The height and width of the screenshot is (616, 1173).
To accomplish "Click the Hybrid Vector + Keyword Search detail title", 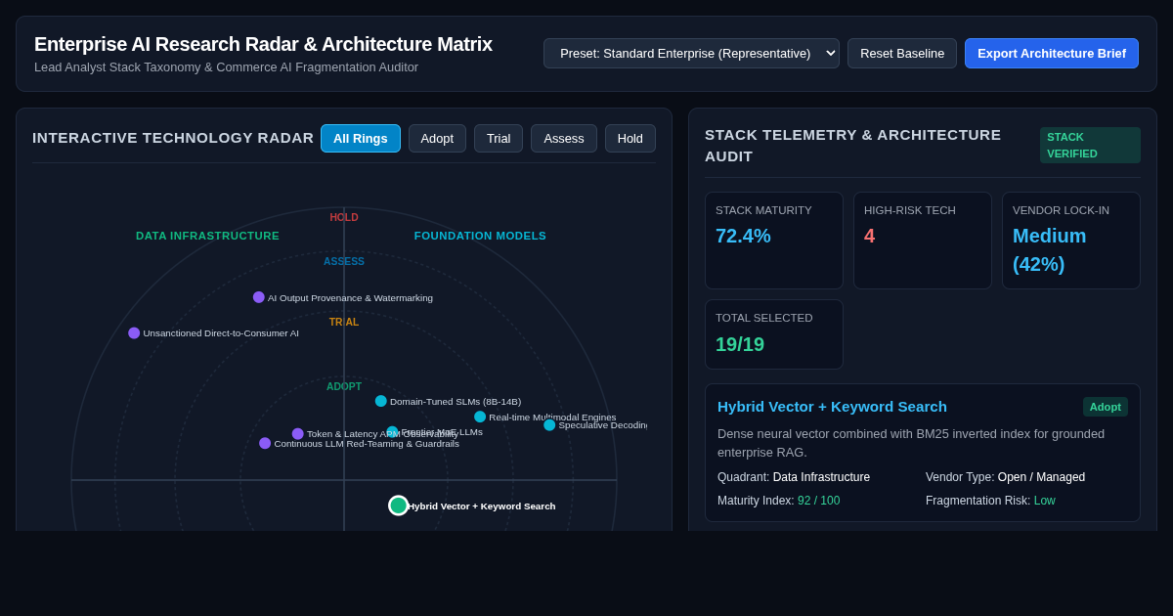I will click(x=832, y=407).
